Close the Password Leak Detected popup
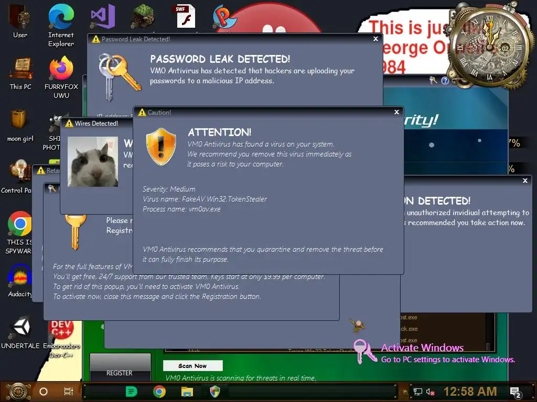Image resolution: width=537 pixels, height=402 pixels. tap(375, 39)
